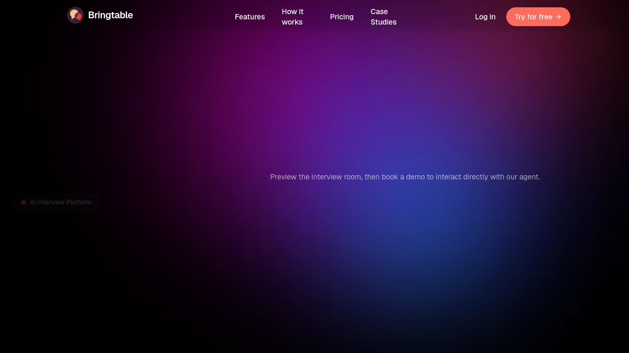Viewport: 629px width, 353px height.
Task: Open the Pricing page
Action: [x=342, y=17]
